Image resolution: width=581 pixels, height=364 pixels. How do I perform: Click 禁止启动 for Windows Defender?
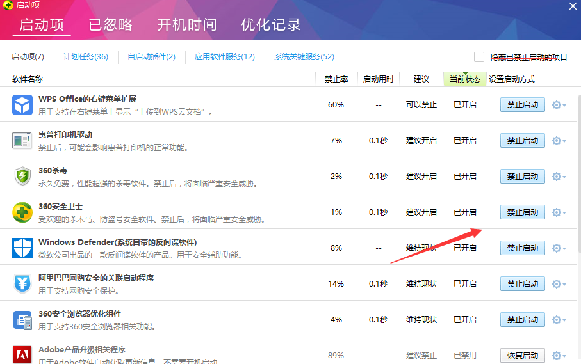(x=523, y=248)
